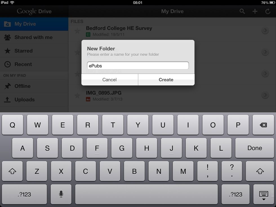The image size is (276, 207).
Task: Tap the microphone dictation key
Action: tap(61, 194)
